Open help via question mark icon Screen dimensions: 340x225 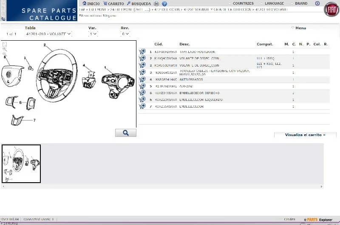[164, 4]
